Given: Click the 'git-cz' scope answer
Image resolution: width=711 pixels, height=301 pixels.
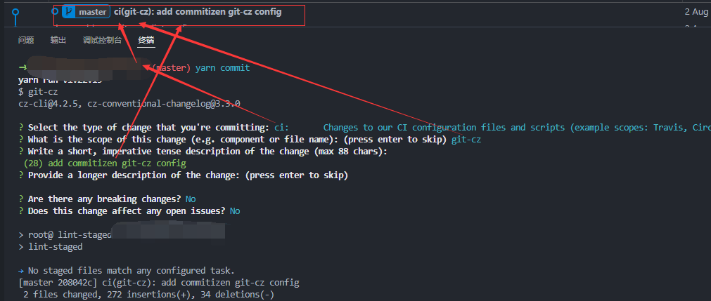Looking at the screenshot, I should (466, 140).
